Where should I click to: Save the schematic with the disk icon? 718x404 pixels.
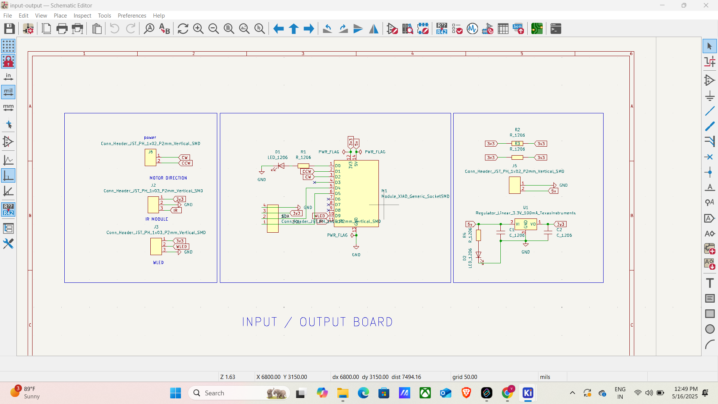(9, 29)
